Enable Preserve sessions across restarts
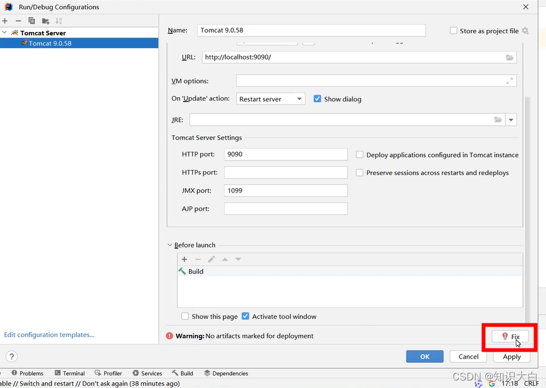 click(360, 173)
